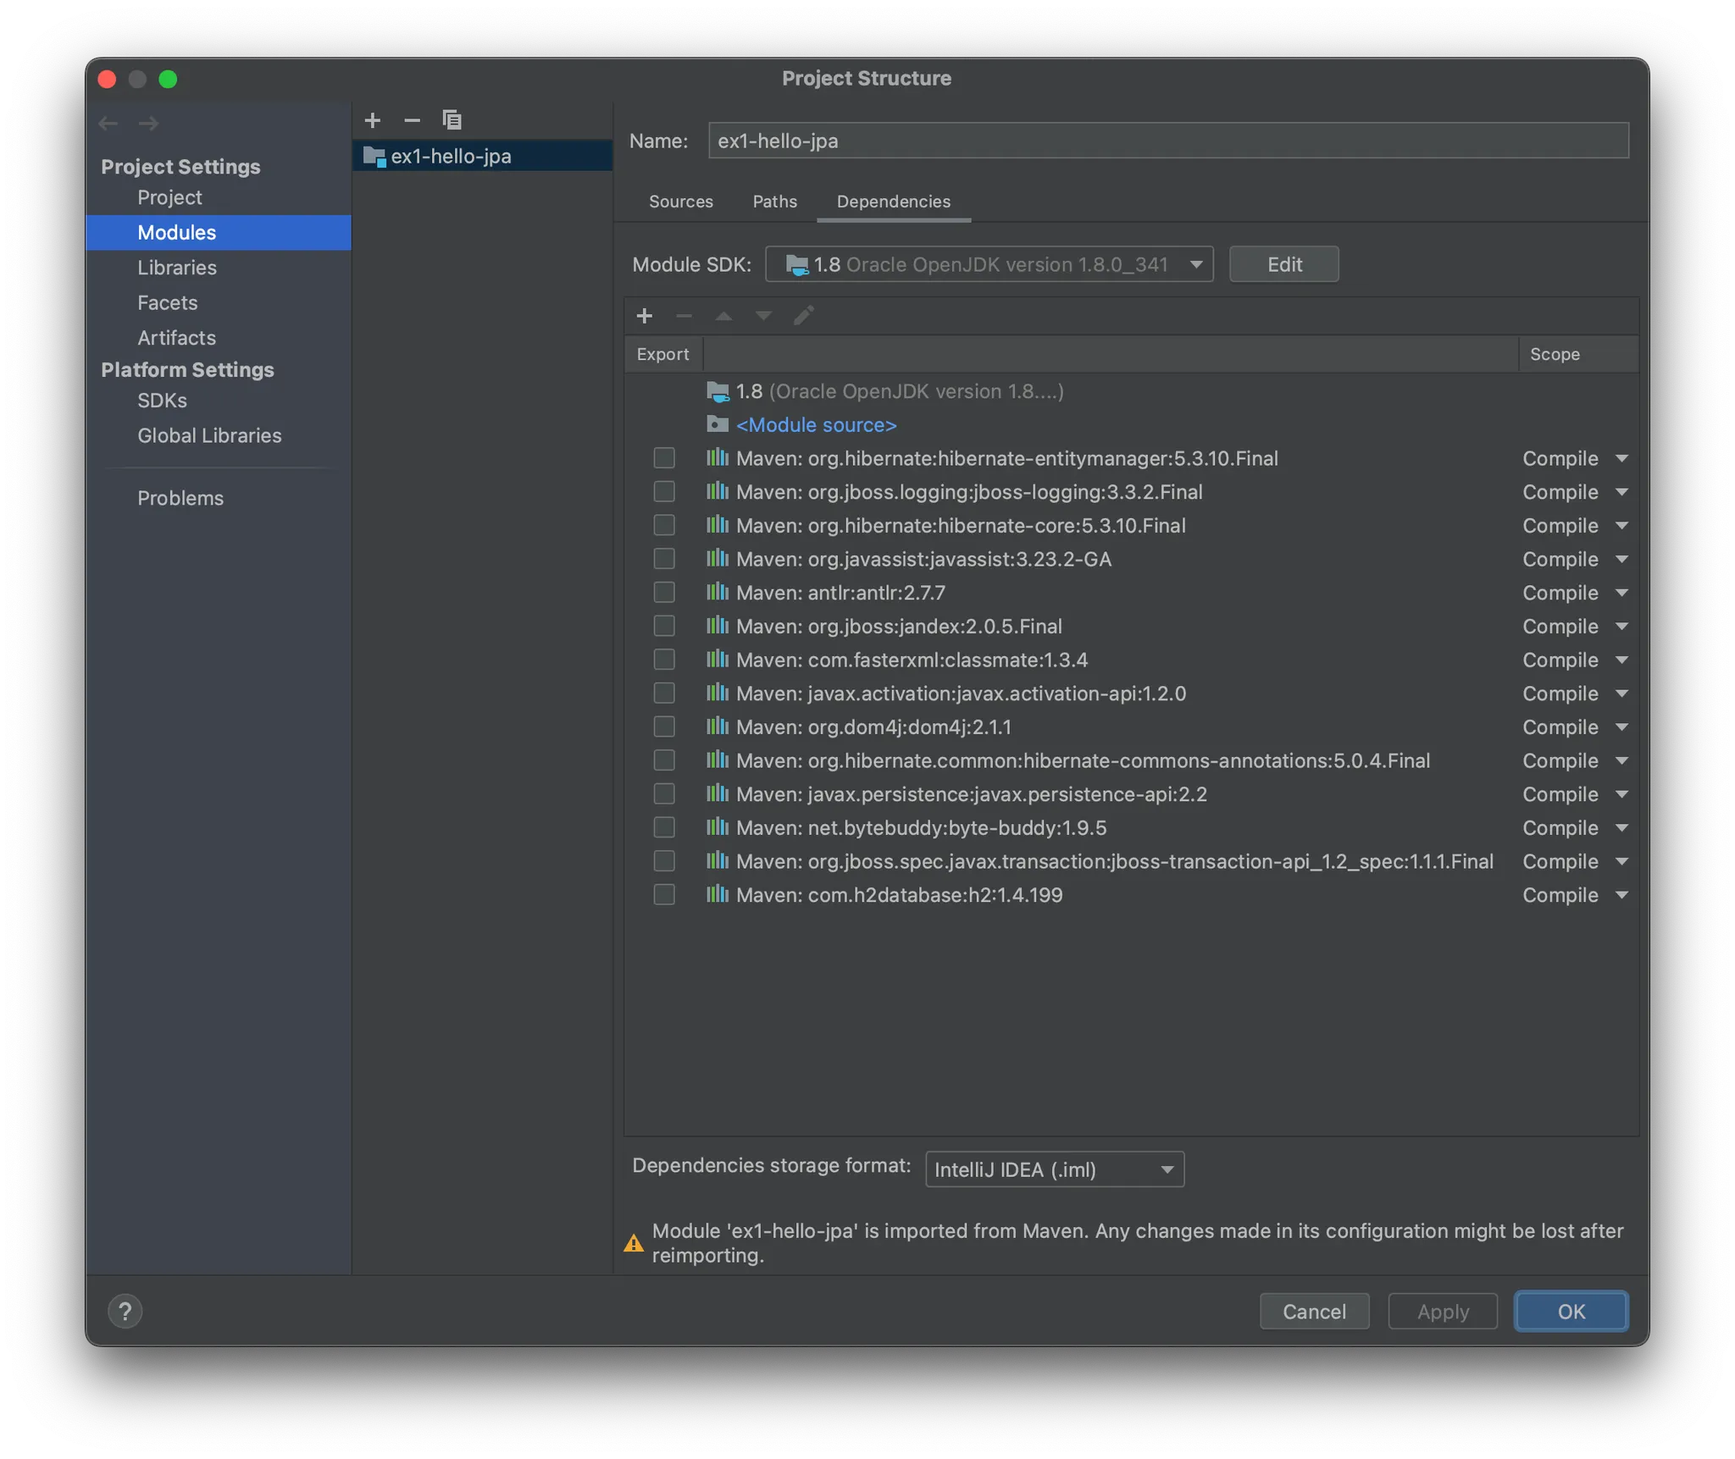Screen dimensions: 1735x1459
Task: Click the add module plus icon
Action: click(372, 120)
